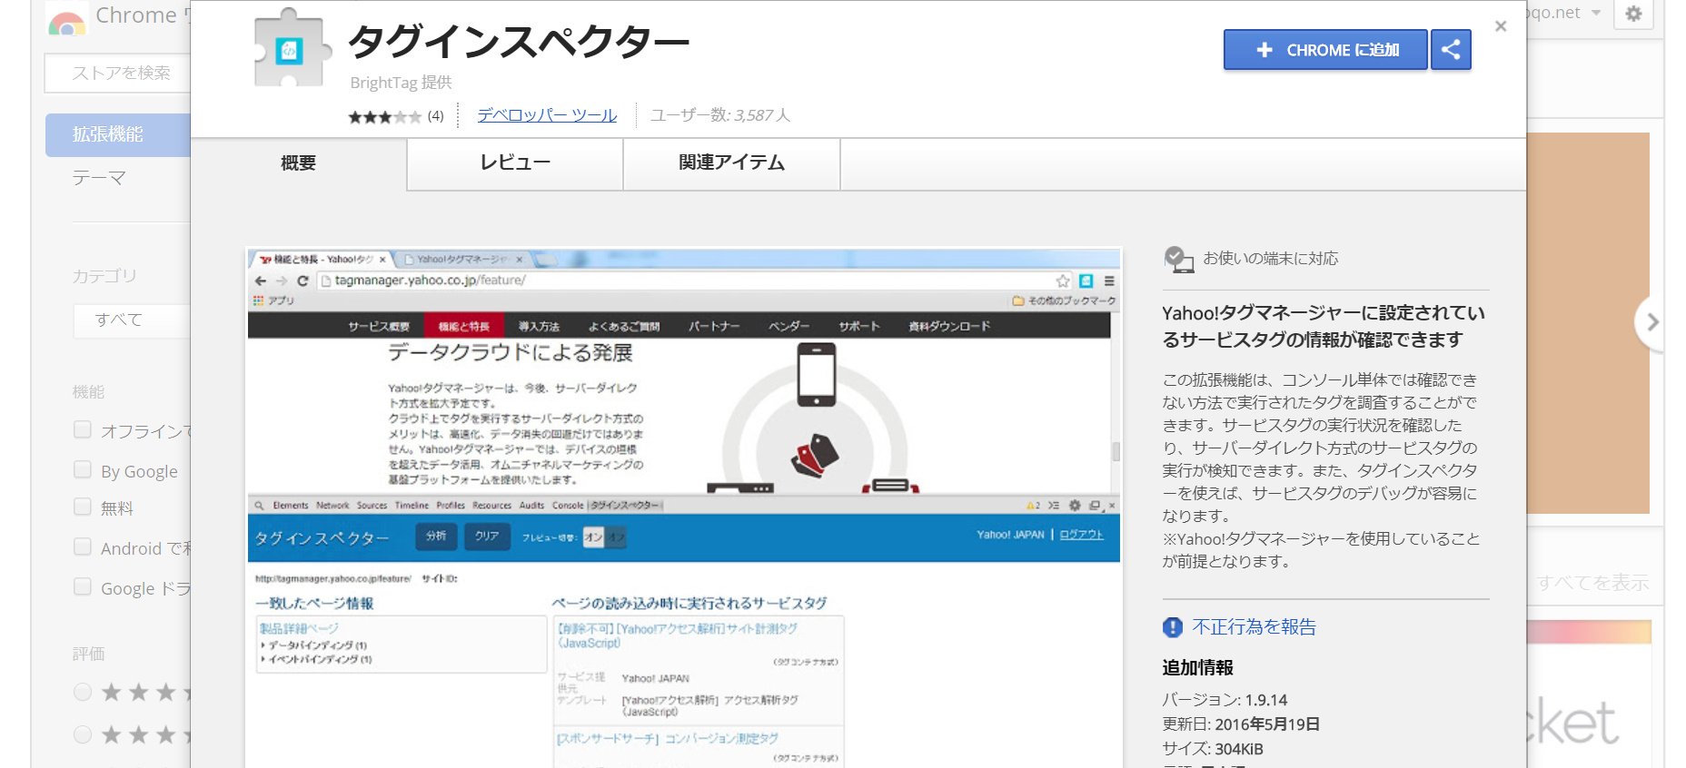This screenshot has height=768, width=1686.
Task: Click the star rating of the extension
Action: click(x=384, y=116)
